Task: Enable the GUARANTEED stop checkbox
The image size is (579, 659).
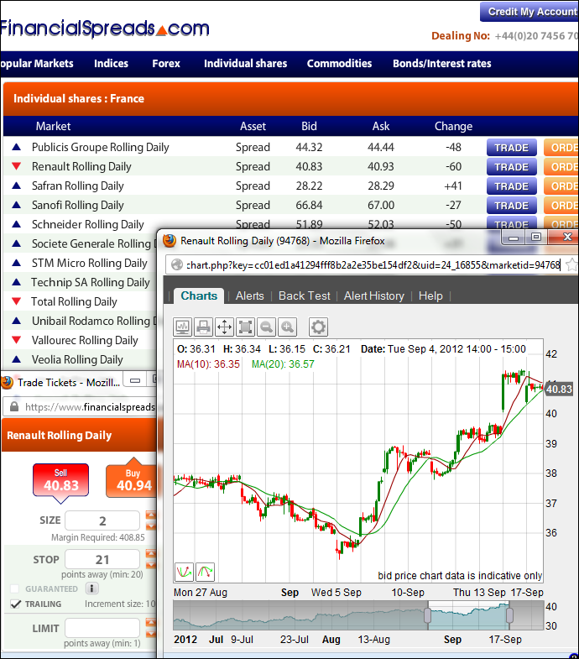Action: click(x=15, y=588)
